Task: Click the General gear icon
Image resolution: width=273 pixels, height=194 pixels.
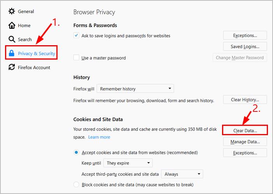Action: (12, 11)
